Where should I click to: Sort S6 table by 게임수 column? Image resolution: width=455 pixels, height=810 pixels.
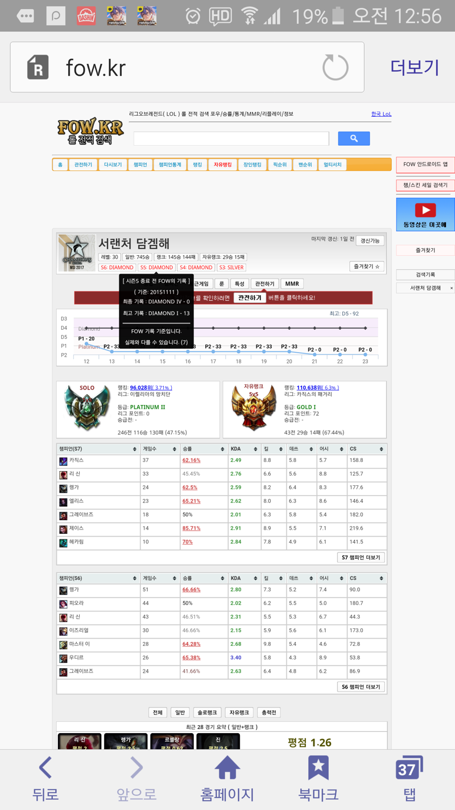[159, 578]
